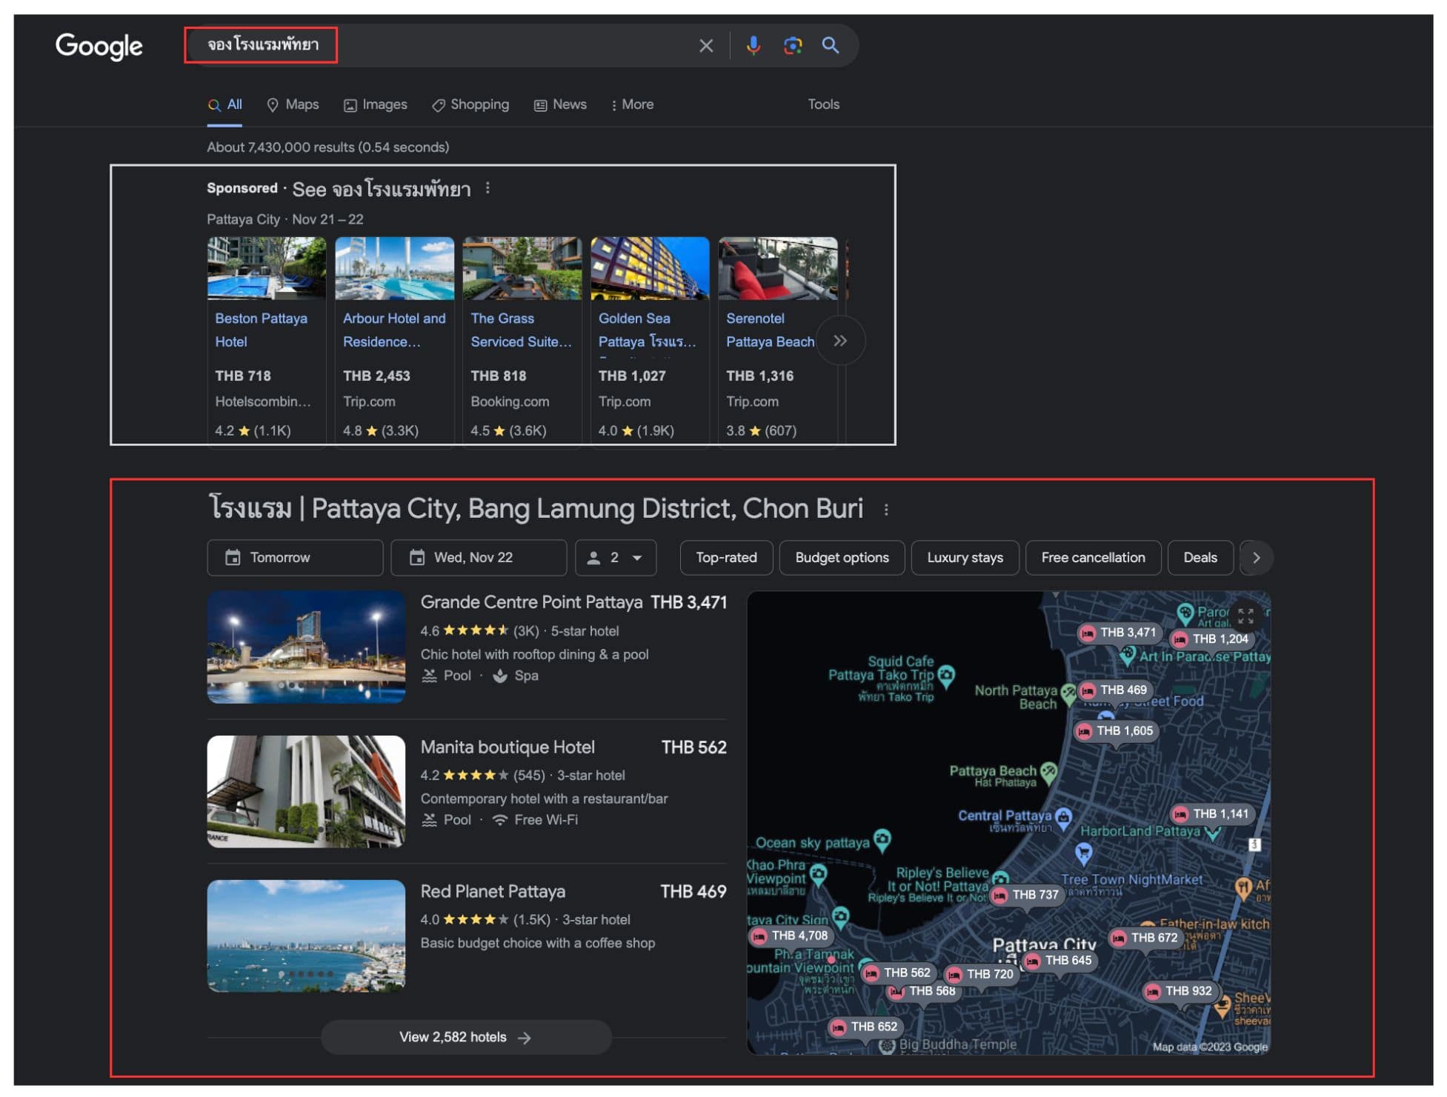Toggle the Luxury stays filter chip
The width and height of the screenshot is (1447, 1097).
[965, 558]
